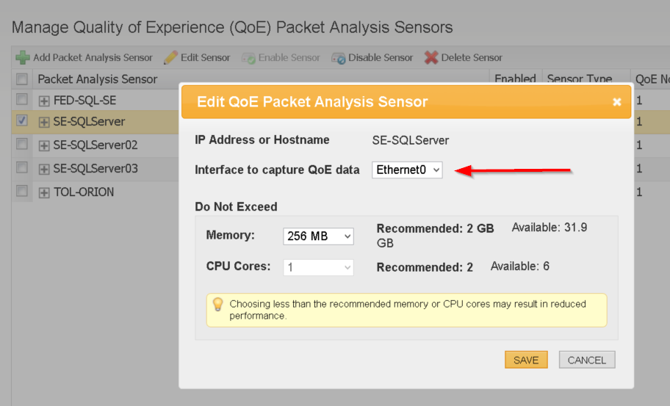Click the Add Packet Analysis Sensor plus icon
This screenshot has width=670, height=406.
pos(23,57)
